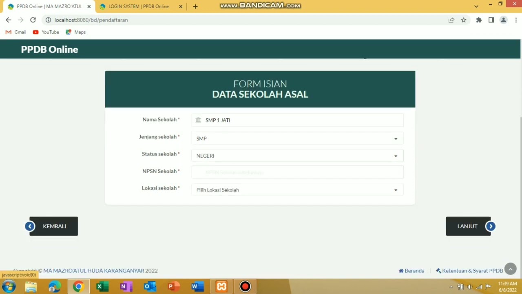Reload the page with refresh icon

tap(33, 20)
